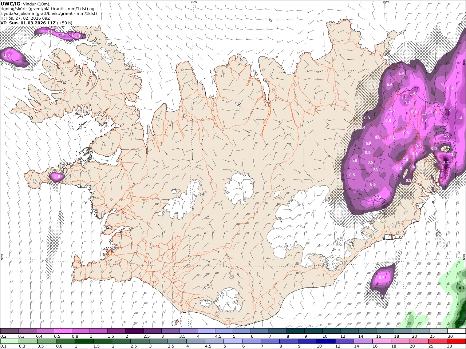Click the '0.8' value over the Snæfellsnes pink patch
Viewport: 466px width, 349px height.
[x=57, y=177]
